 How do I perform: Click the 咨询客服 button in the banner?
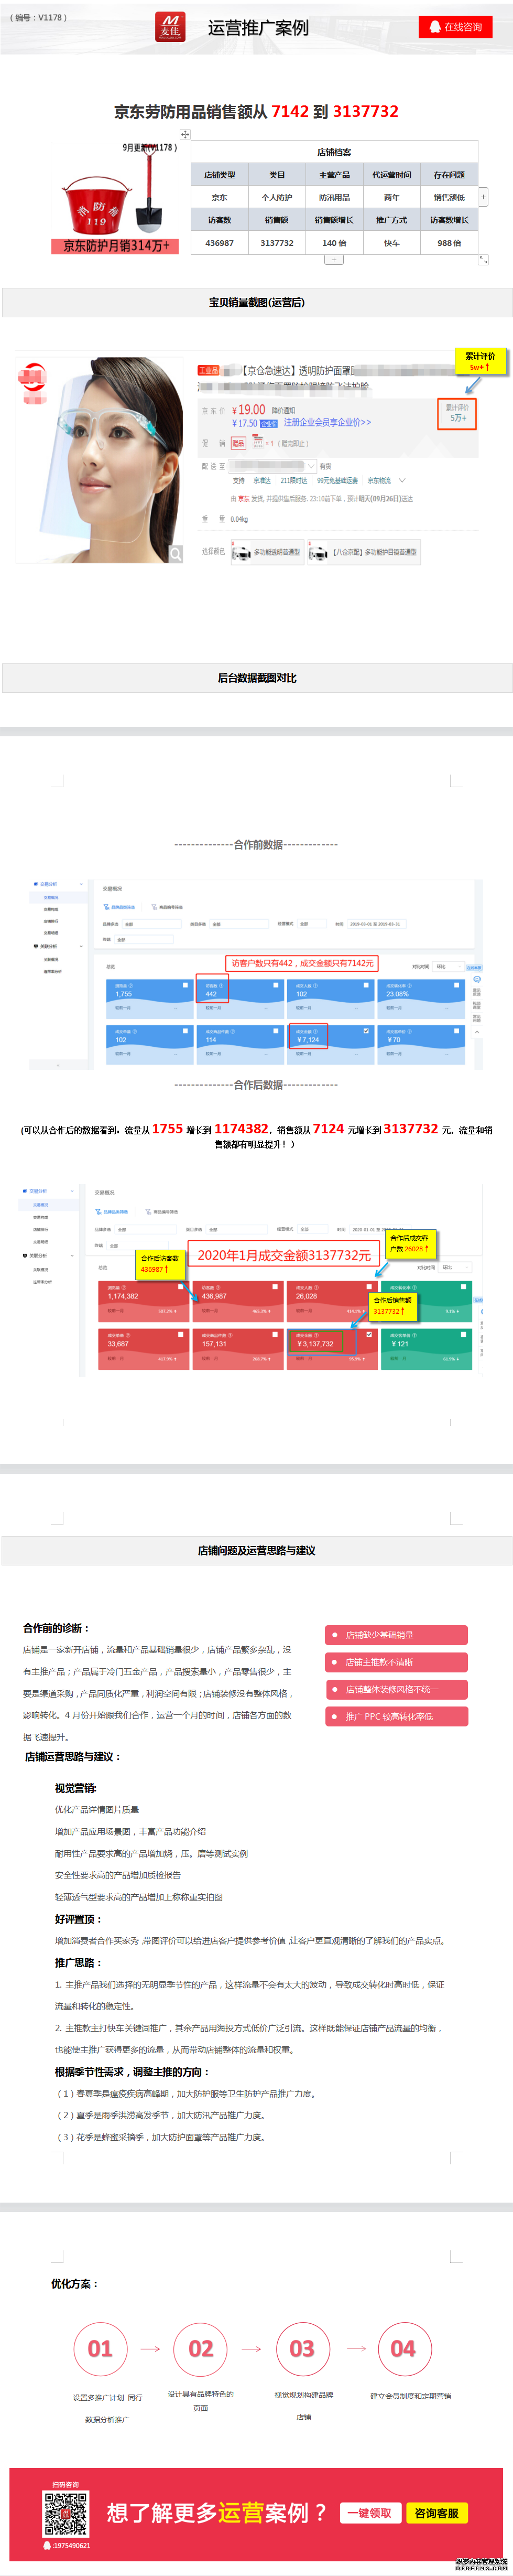click(437, 2513)
